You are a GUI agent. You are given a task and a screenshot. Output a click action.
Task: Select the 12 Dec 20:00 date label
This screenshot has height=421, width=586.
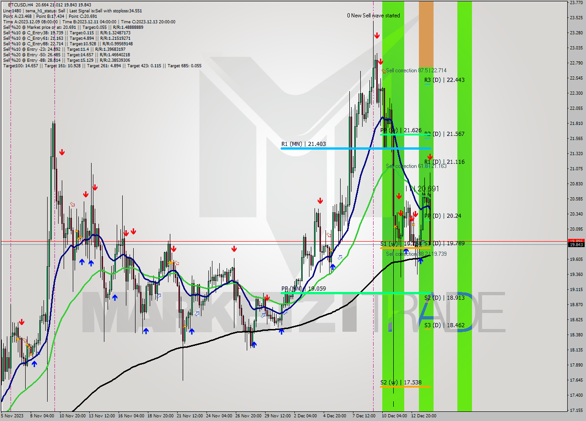tap(423, 416)
